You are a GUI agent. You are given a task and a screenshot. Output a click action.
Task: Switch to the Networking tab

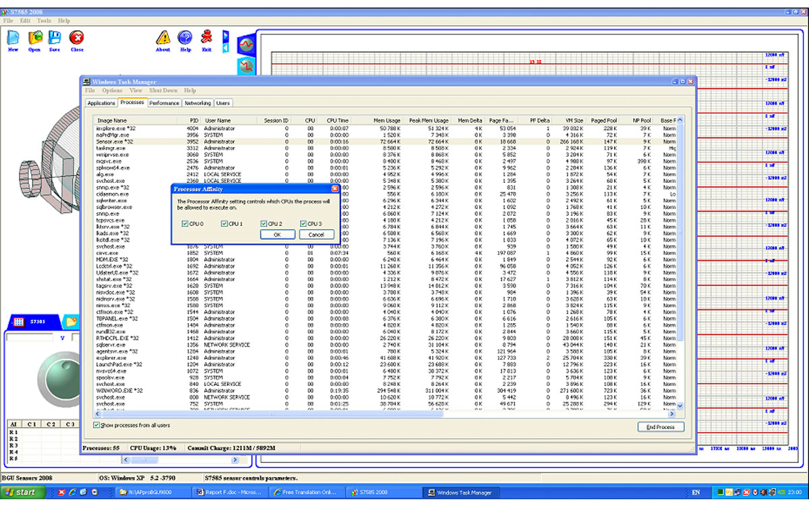pyautogui.click(x=198, y=103)
